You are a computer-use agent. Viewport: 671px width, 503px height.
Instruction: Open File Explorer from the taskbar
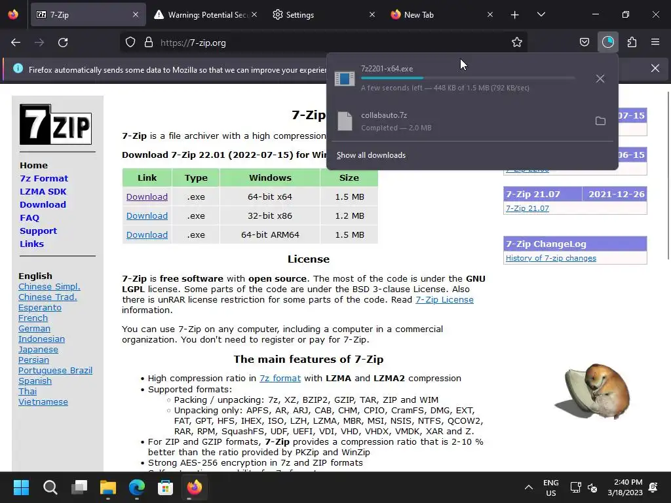(x=108, y=487)
